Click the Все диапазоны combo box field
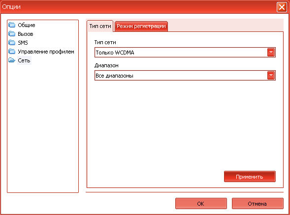The image size is (290, 215). (x=185, y=75)
